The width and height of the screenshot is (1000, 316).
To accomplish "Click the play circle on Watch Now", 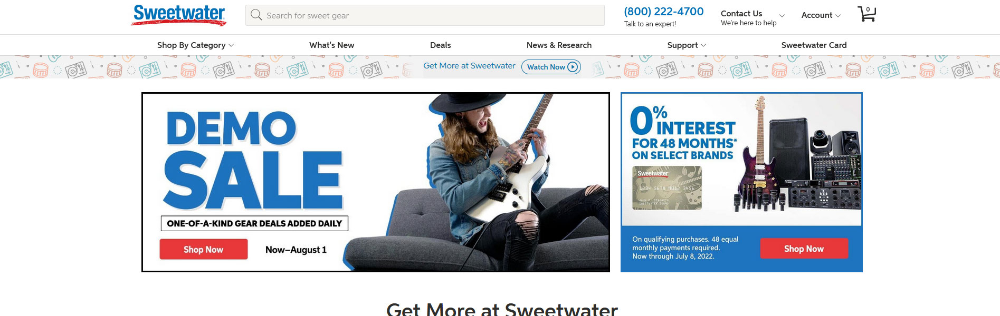I will [x=573, y=67].
